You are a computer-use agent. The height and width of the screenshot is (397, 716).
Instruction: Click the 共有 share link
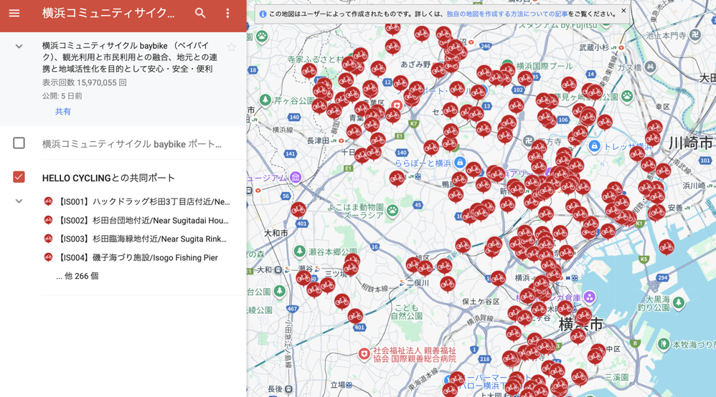coord(63,111)
